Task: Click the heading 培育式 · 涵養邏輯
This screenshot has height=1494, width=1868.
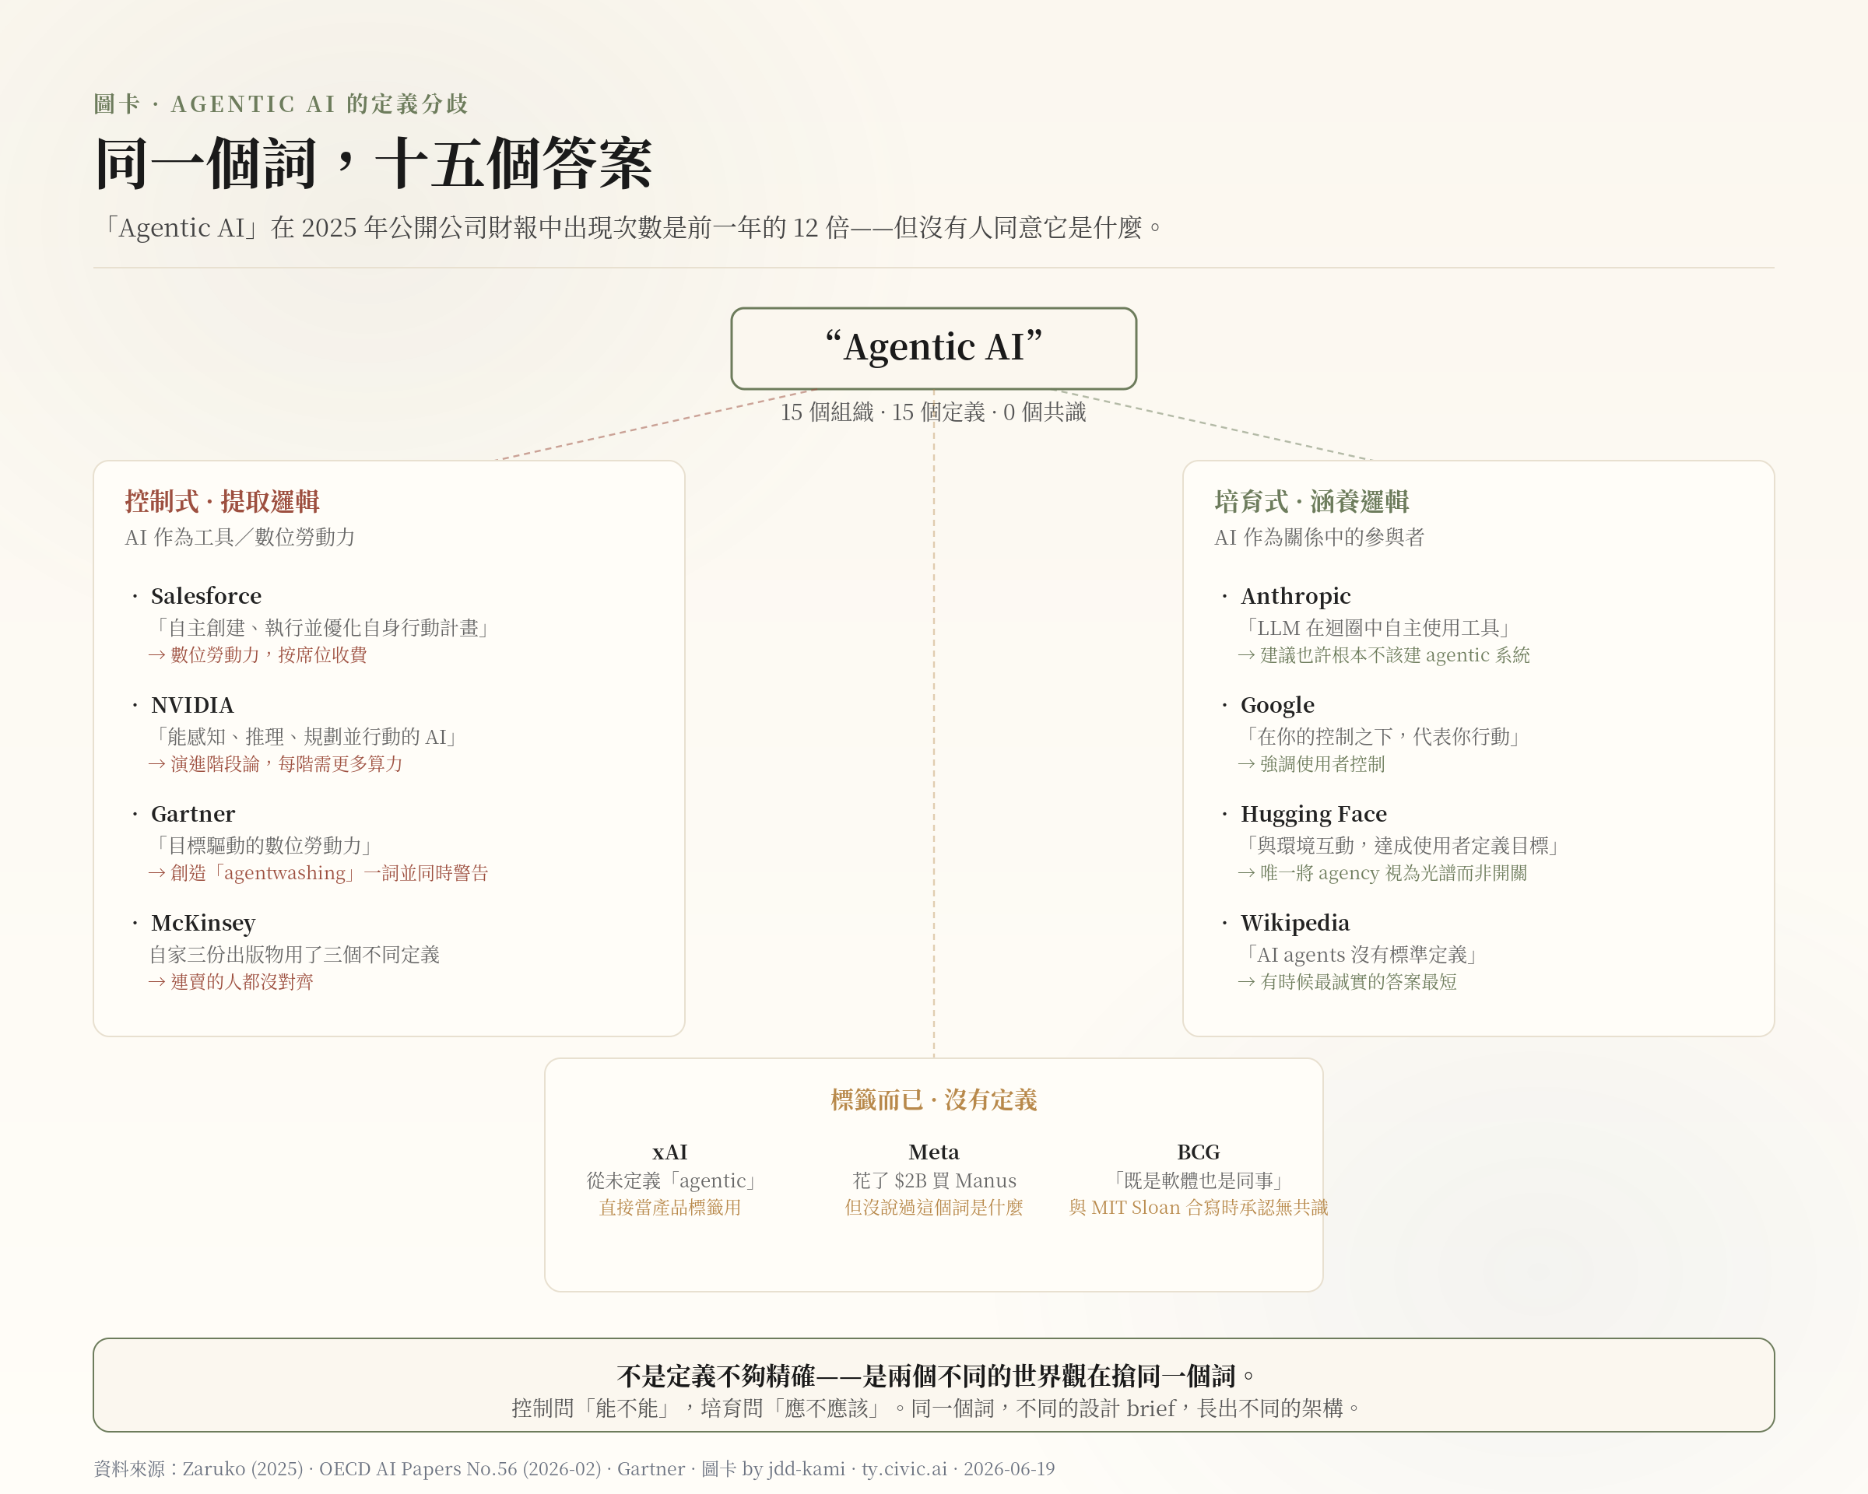Action: click(x=1311, y=501)
